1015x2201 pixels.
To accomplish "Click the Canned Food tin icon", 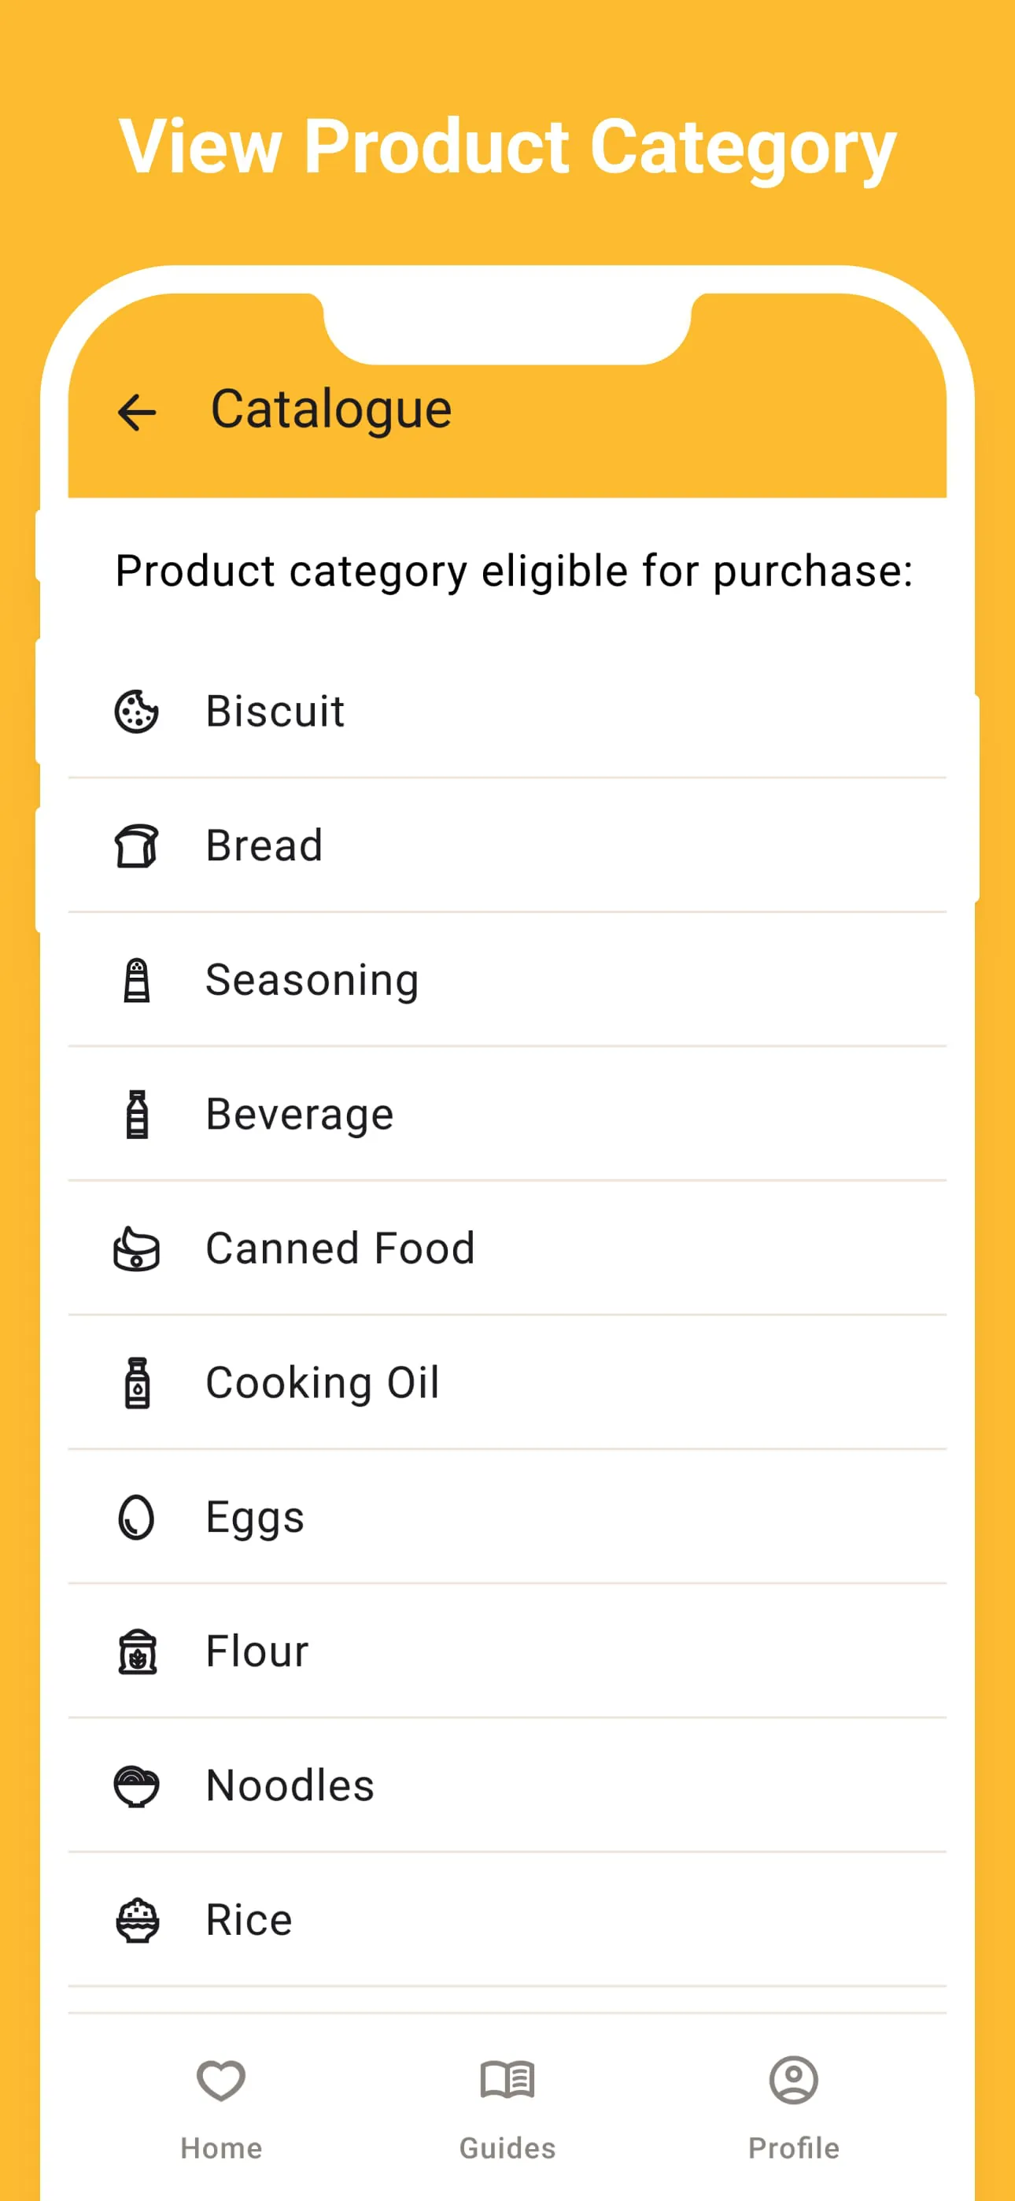I will (137, 1249).
